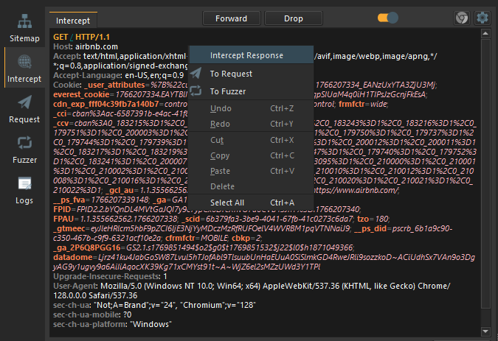Click the _gtmeec cookie name

[69, 228]
